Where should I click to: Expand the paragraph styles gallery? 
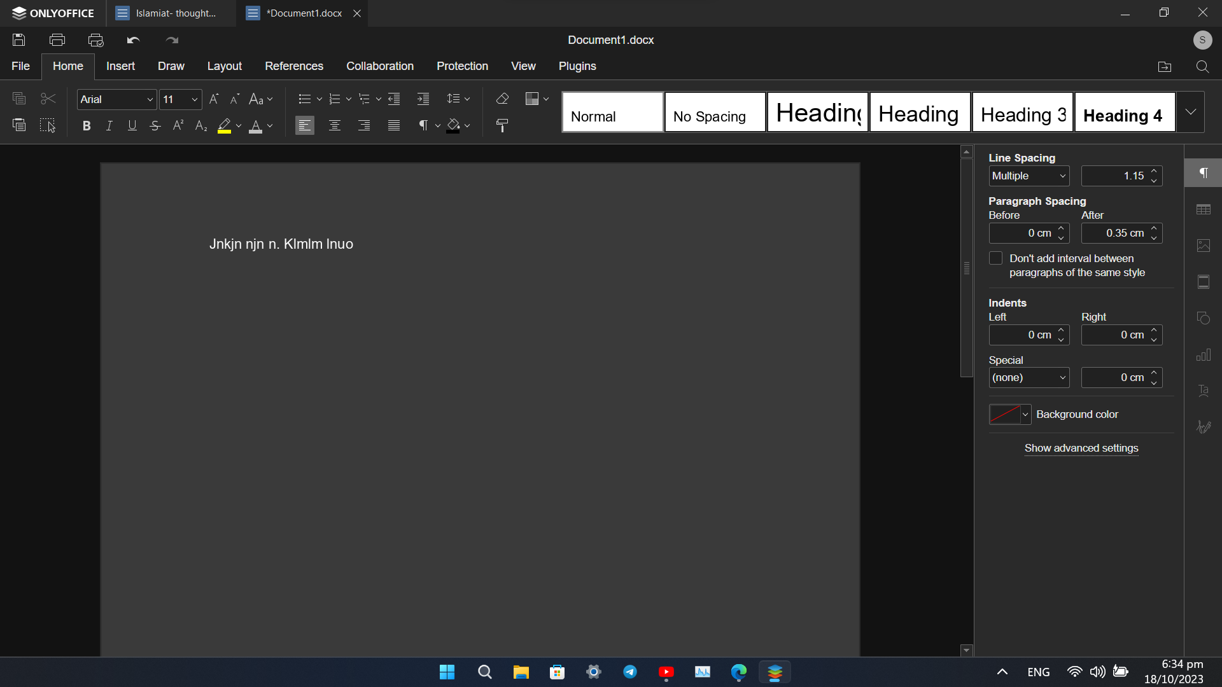tap(1190, 112)
